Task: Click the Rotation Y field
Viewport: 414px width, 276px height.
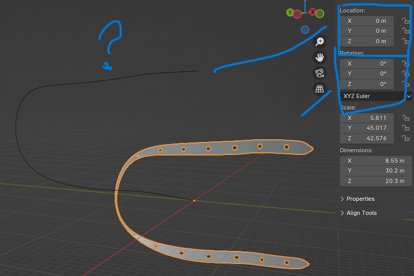Action: (367, 74)
